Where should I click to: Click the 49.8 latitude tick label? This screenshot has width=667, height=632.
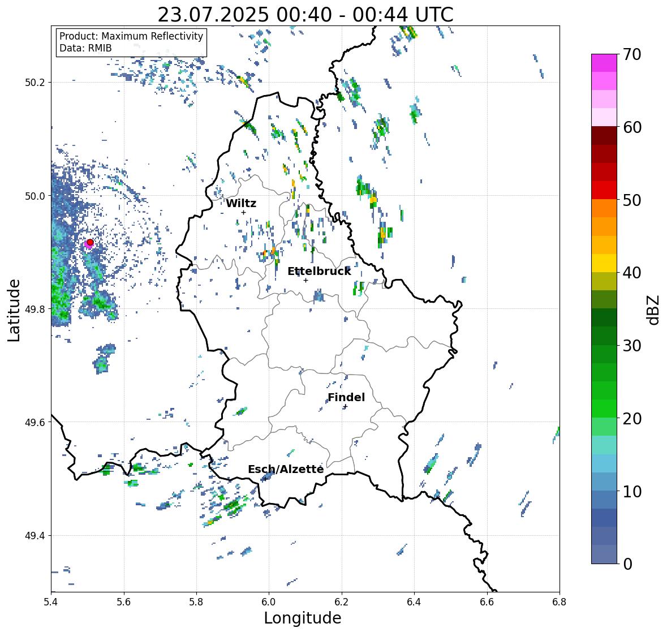[35, 309]
